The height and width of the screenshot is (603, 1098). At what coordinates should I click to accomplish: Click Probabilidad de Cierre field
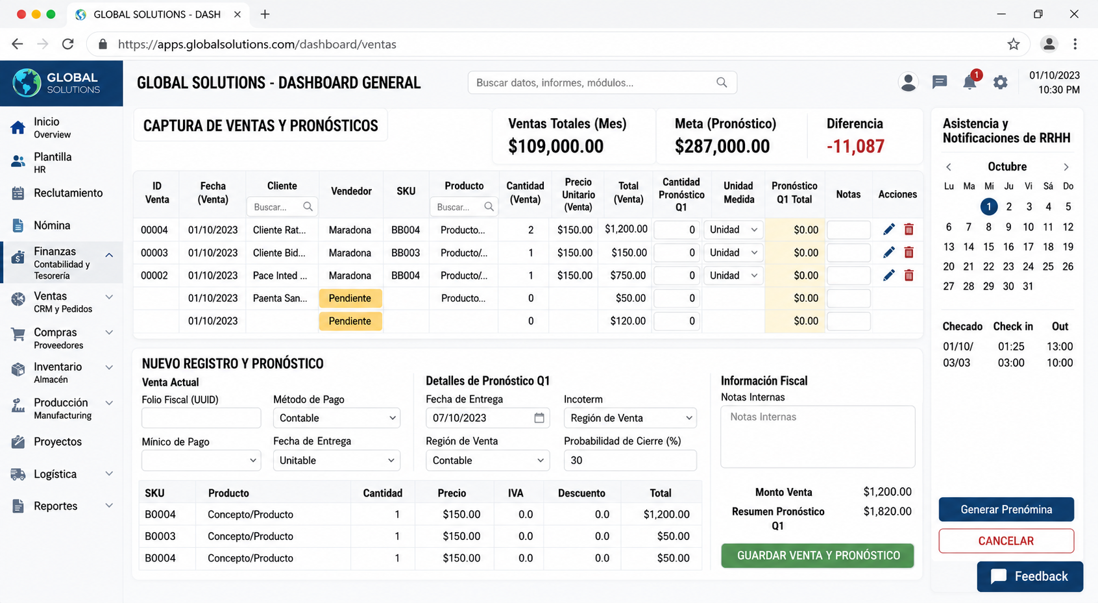[x=630, y=460]
